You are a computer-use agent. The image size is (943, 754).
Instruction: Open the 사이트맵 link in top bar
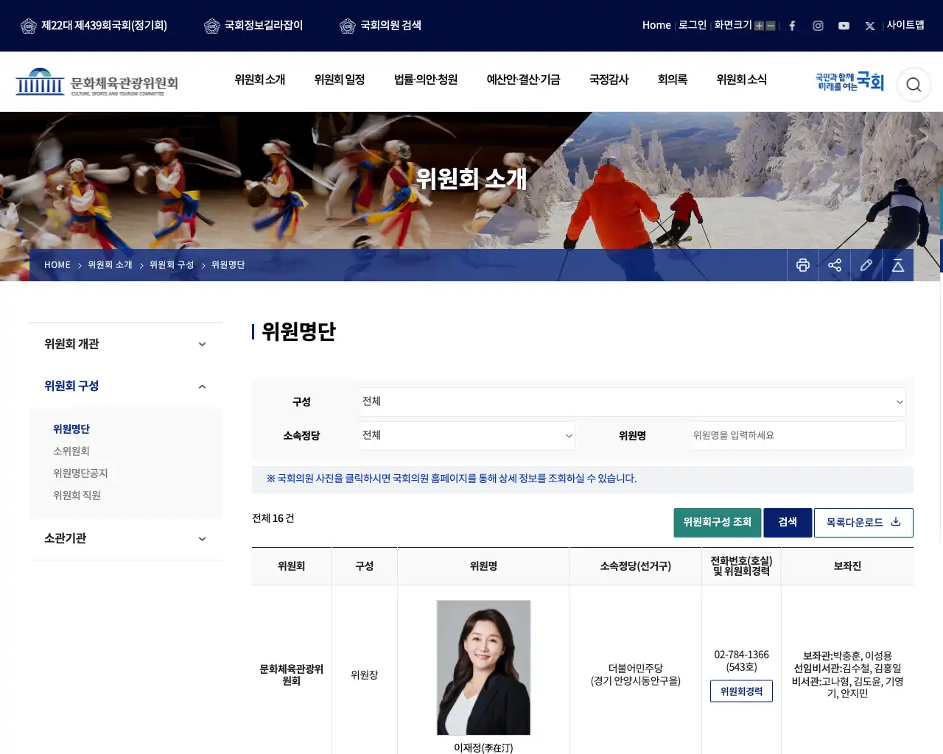coord(905,25)
